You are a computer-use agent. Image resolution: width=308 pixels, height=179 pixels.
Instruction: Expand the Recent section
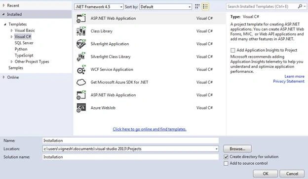point(3,6)
